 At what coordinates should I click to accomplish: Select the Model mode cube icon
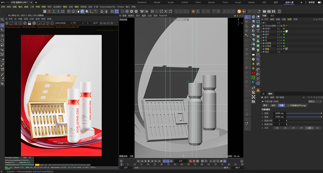click(82, 11)
